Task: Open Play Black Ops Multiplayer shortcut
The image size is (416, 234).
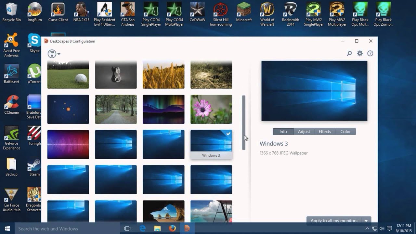Action: pyautogui.click(x=360, y=14)
